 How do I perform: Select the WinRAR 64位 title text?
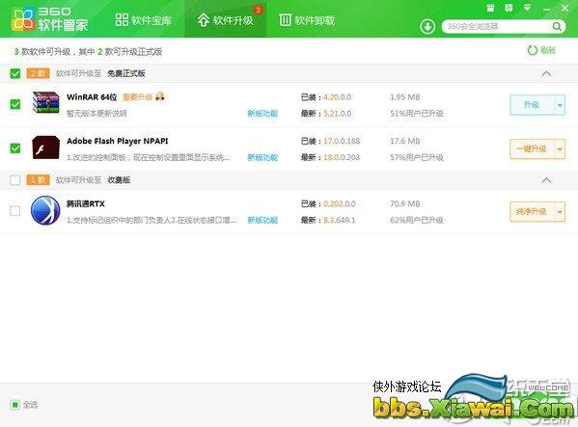(92, 96)
